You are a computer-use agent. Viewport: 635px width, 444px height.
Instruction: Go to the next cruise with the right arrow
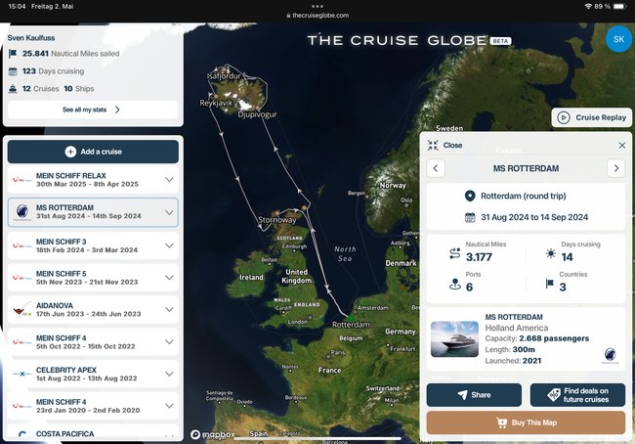tap(615, 168)
